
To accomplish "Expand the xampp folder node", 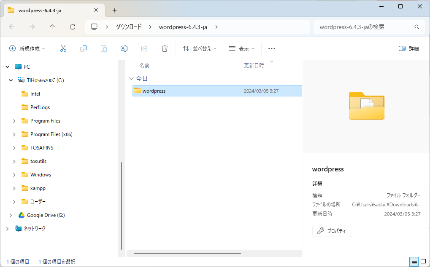I will 14,188.
